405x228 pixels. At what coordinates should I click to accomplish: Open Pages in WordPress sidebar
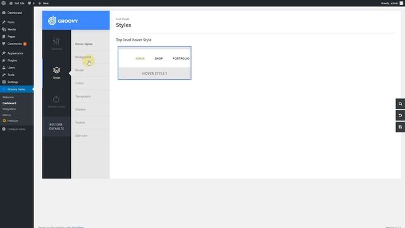tap(16, 37)
